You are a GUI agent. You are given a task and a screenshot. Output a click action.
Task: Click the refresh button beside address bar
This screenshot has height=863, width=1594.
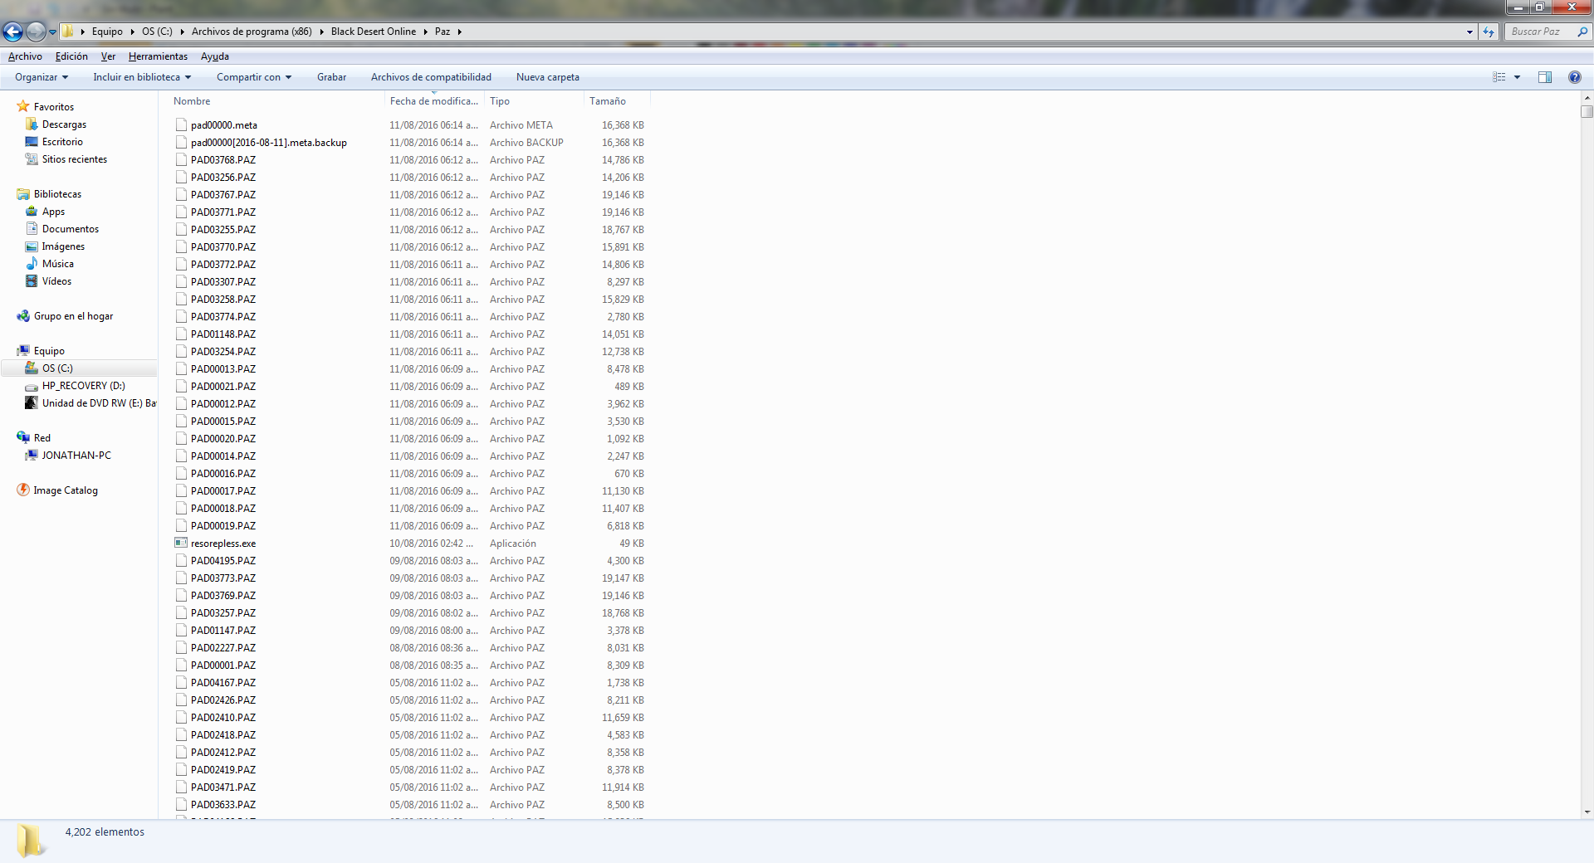point(1489,32)
